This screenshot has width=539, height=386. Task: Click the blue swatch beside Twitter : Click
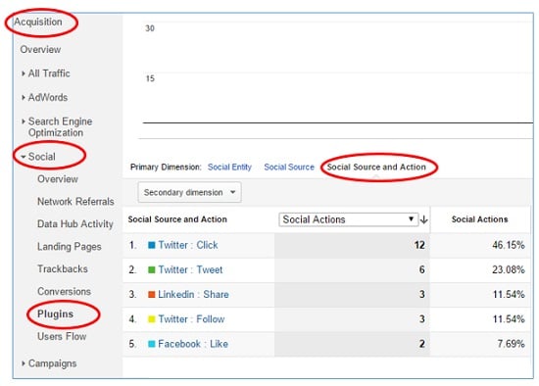151,245
